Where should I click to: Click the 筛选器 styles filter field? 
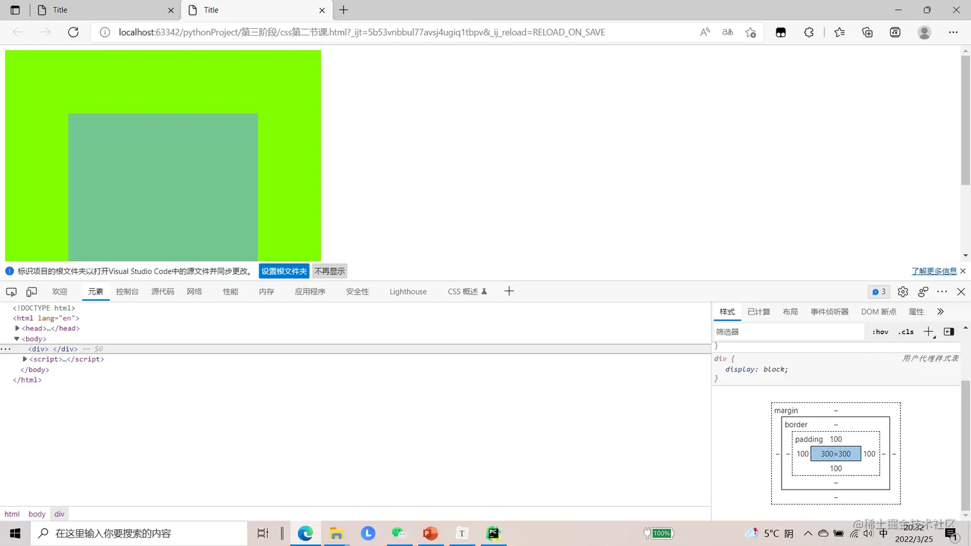[x=789, y=332]
